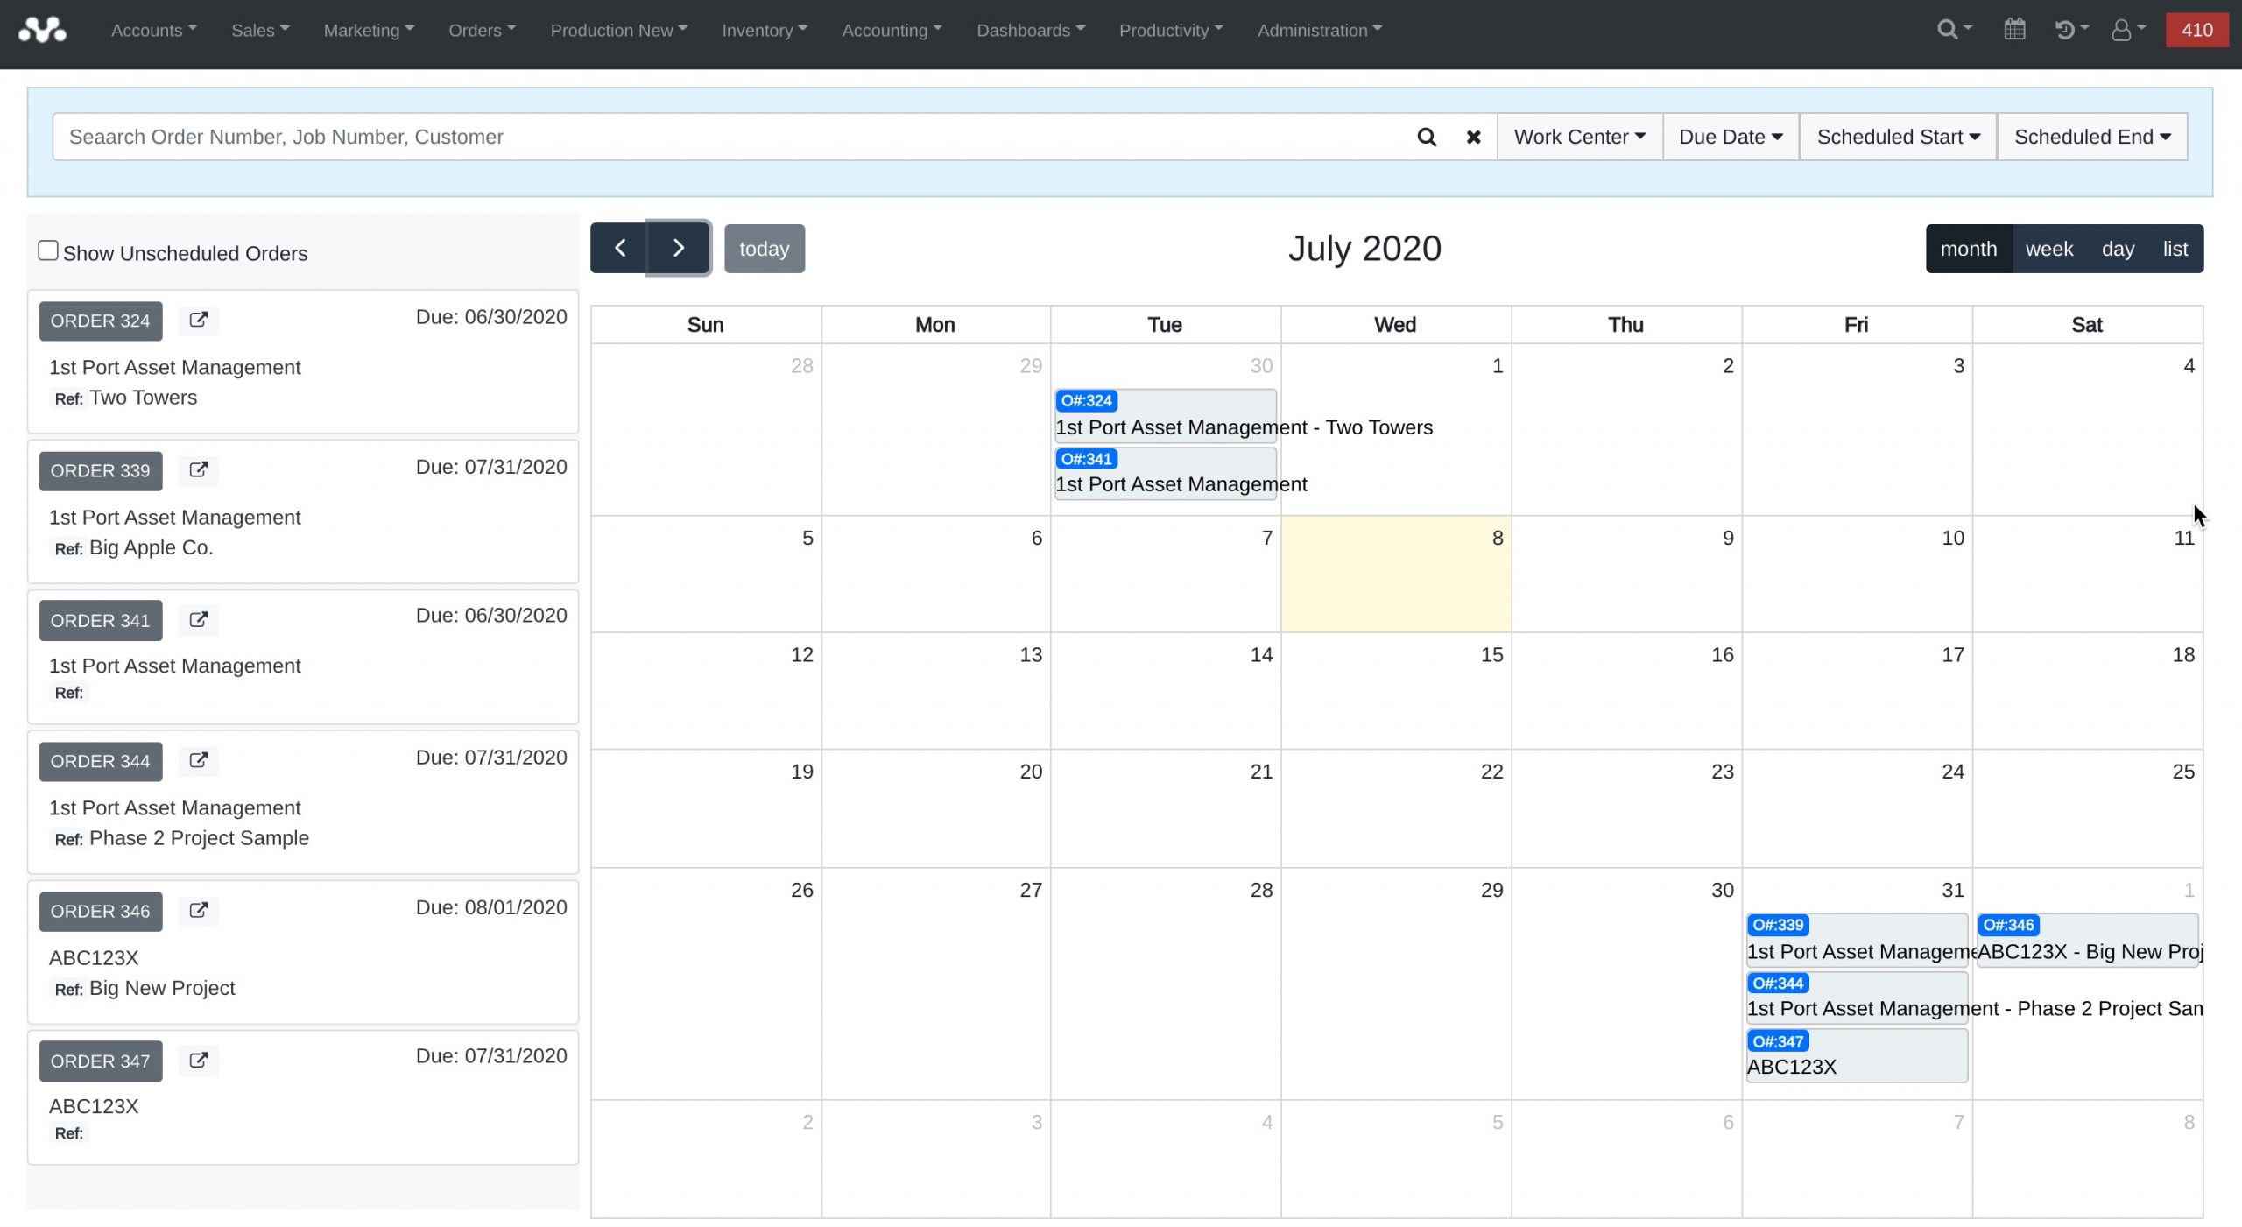2242x1227 pixels.
Task: Open the Marketing menu
Action: click(369, 30)
